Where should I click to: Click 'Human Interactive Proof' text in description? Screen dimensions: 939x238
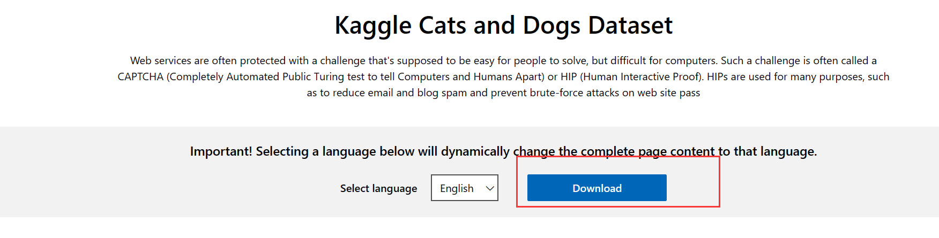click(x=641, y=77)
